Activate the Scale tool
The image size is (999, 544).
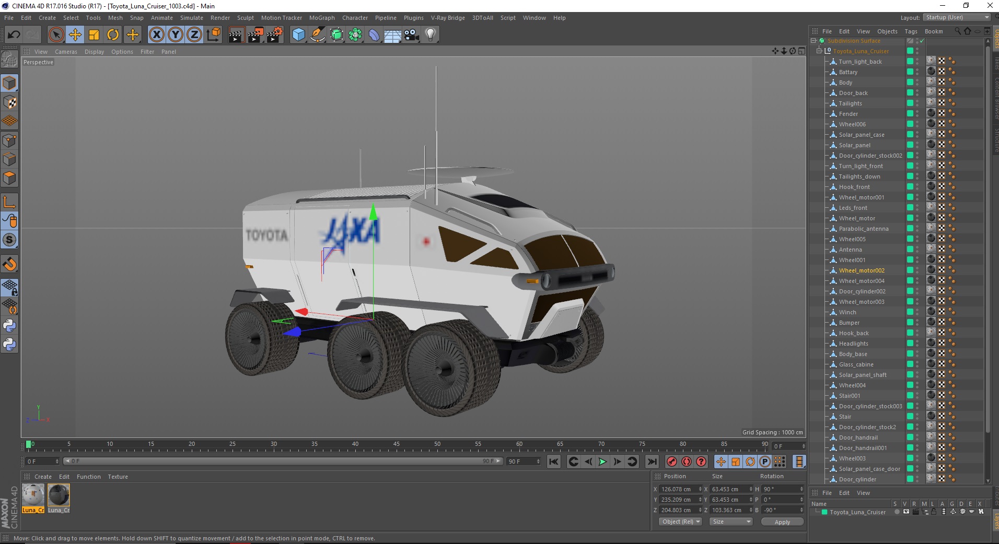[x=94, y=35]
